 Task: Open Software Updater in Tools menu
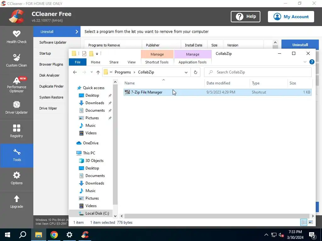[x=53, y=42]
